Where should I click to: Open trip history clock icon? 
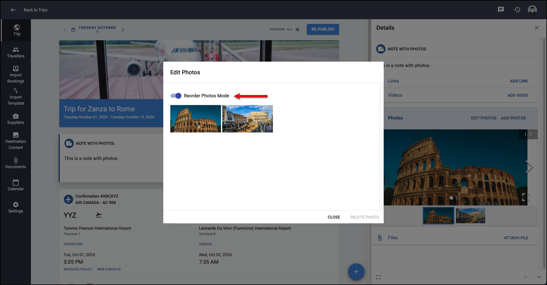(517, 10)
